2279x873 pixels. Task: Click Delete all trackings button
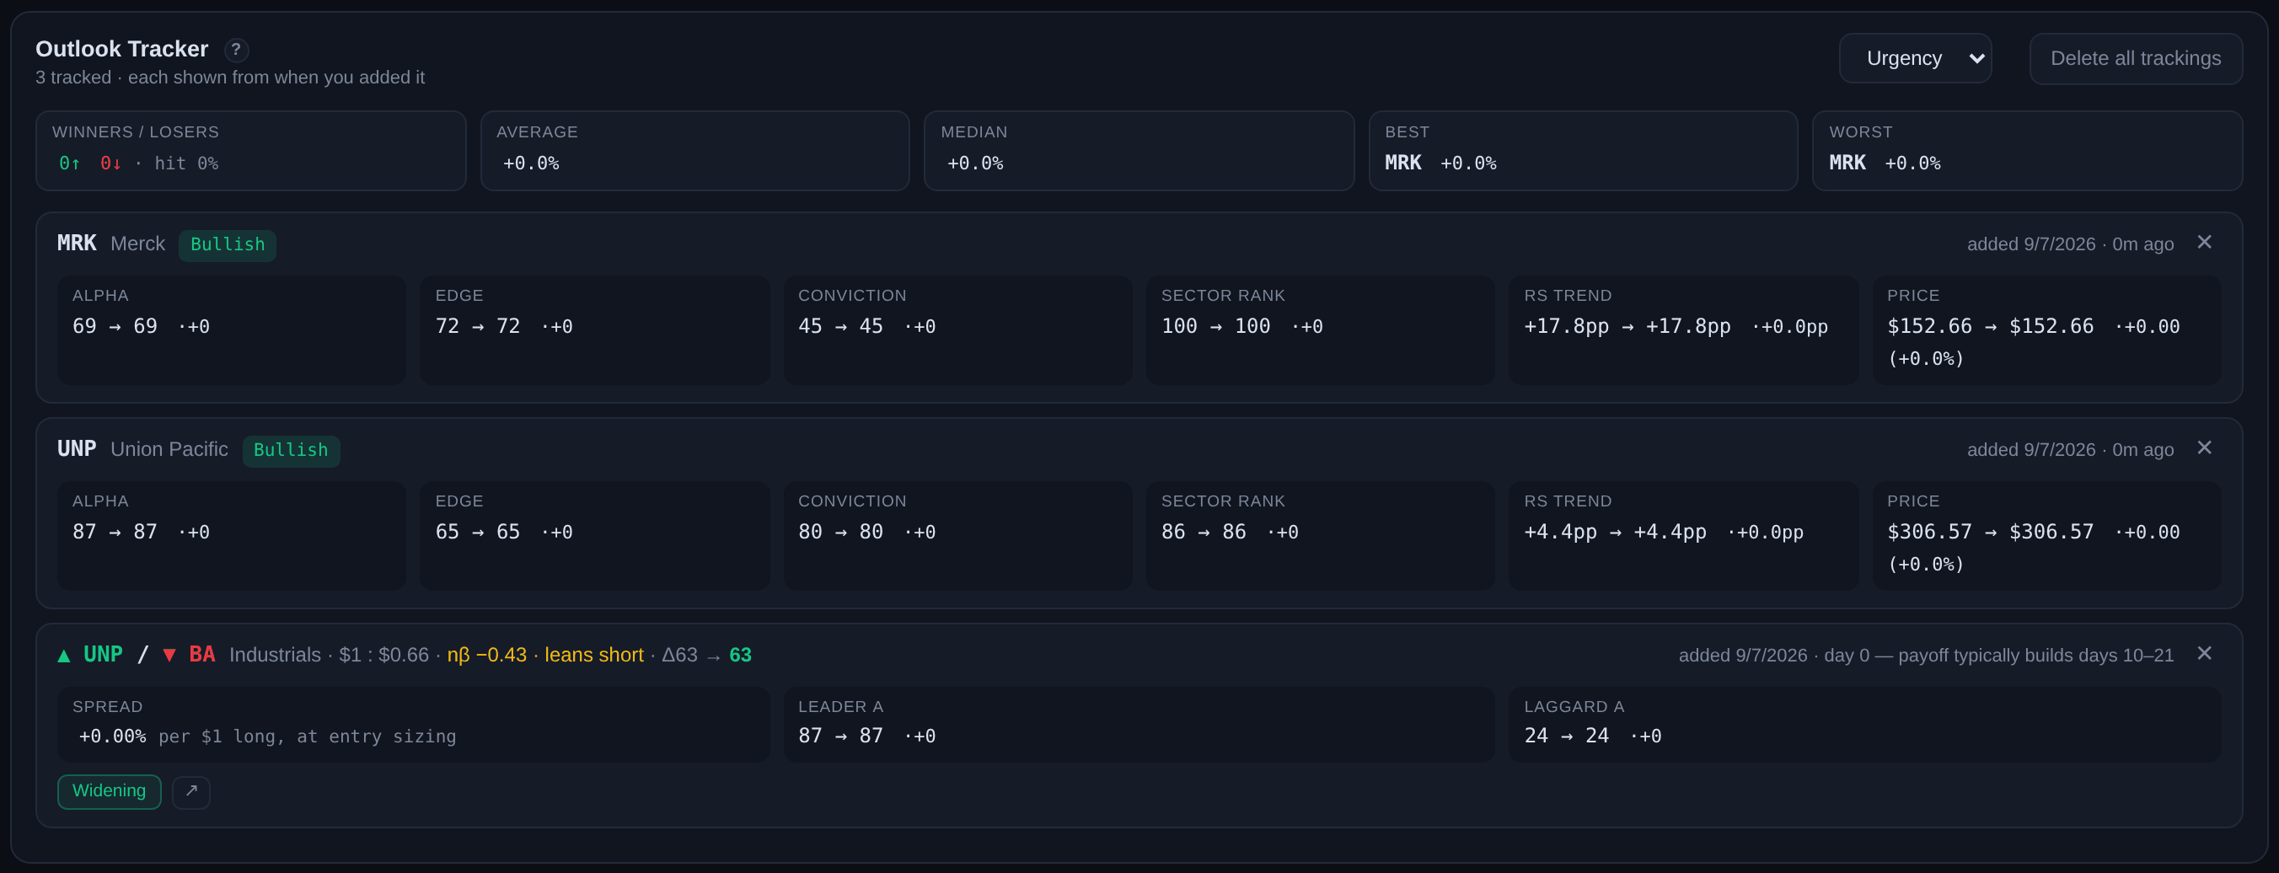pyautogui.click(x=2135, y=58)
